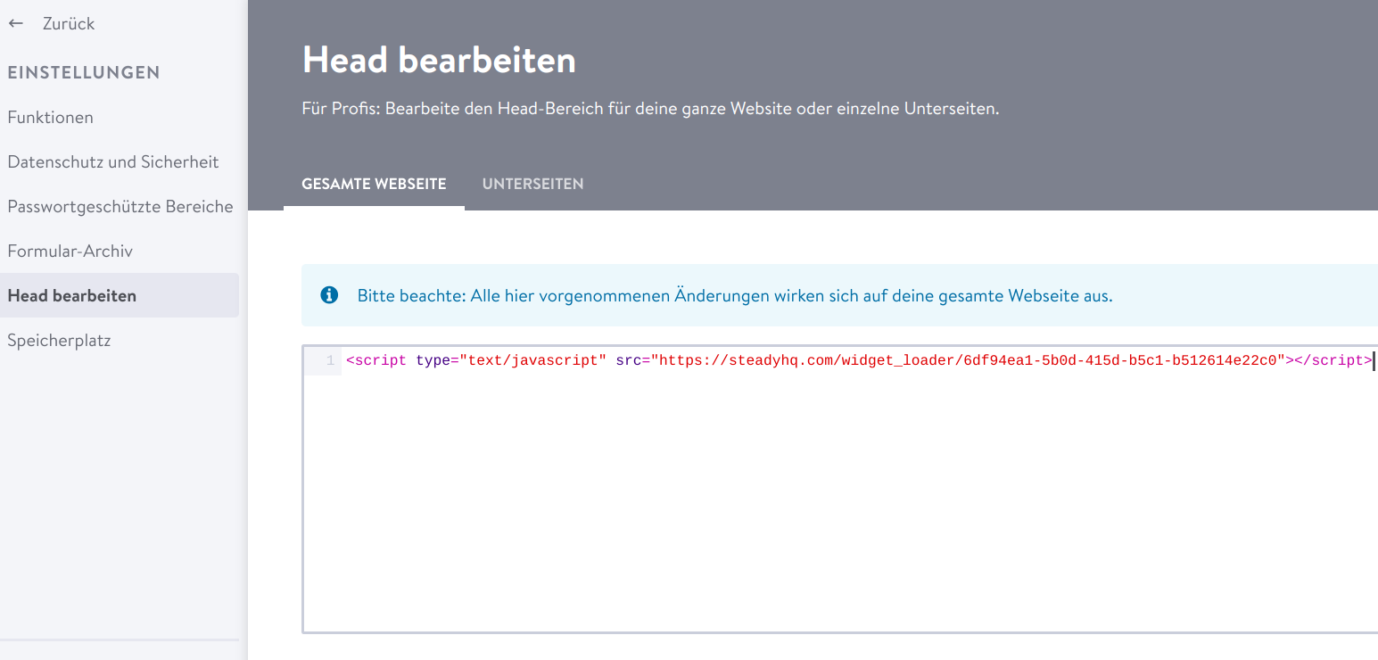Open the Funktionen settings page
The height and width of the screenshot is (660, 1378).
(x=51, y=118)
